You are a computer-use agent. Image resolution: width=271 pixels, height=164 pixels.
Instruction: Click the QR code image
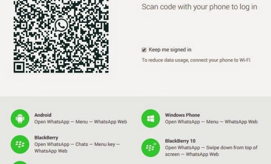[x=61, y=36]
